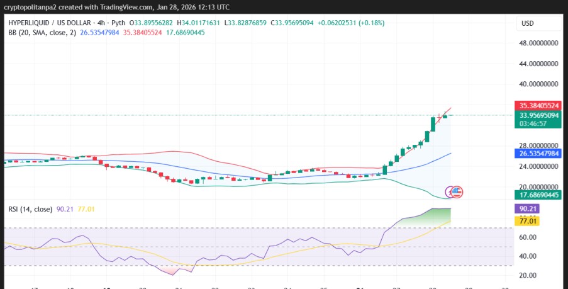Click the RSI legend value 90.21

coord(65,209)
